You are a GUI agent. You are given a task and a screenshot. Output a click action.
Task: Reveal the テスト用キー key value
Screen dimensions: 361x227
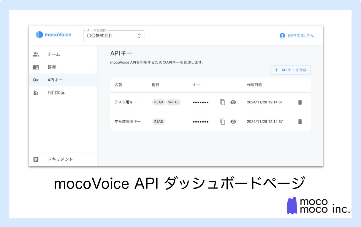(x=233, y=102)
